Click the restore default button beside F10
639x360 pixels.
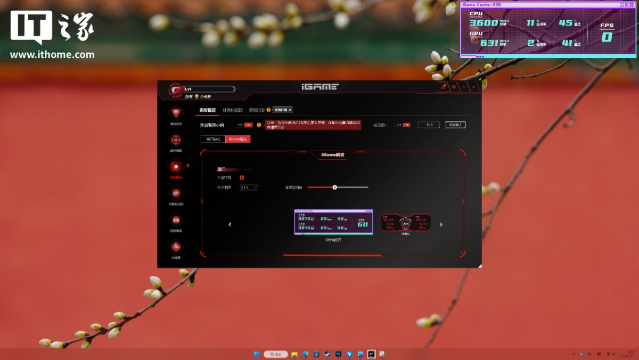(456, 125)
